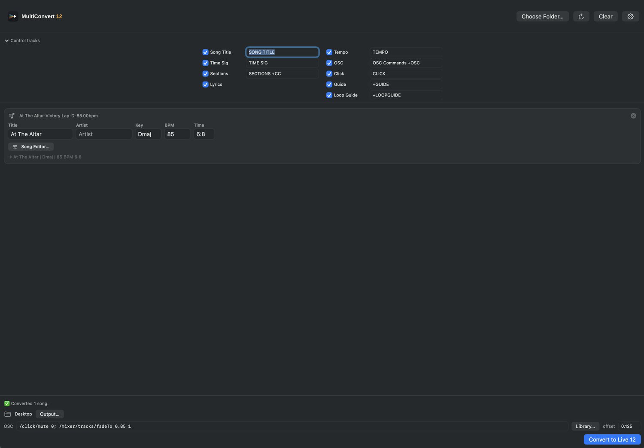Uncheck the Song Title checkbox
Screen dimensions: 644x448
point(205,52)
